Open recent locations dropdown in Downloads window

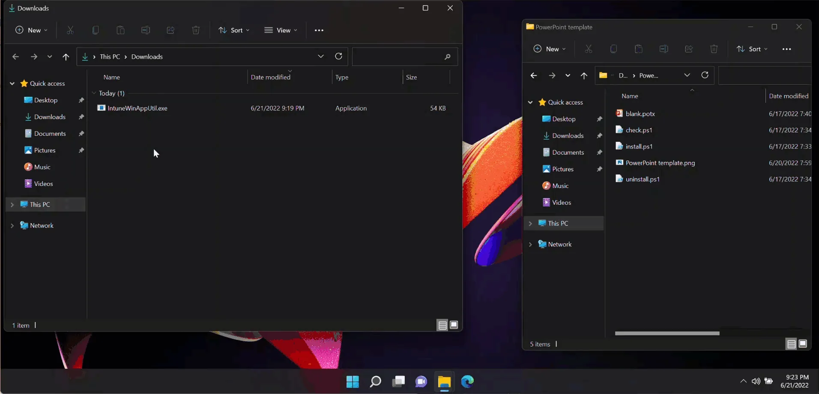point(50,57)
